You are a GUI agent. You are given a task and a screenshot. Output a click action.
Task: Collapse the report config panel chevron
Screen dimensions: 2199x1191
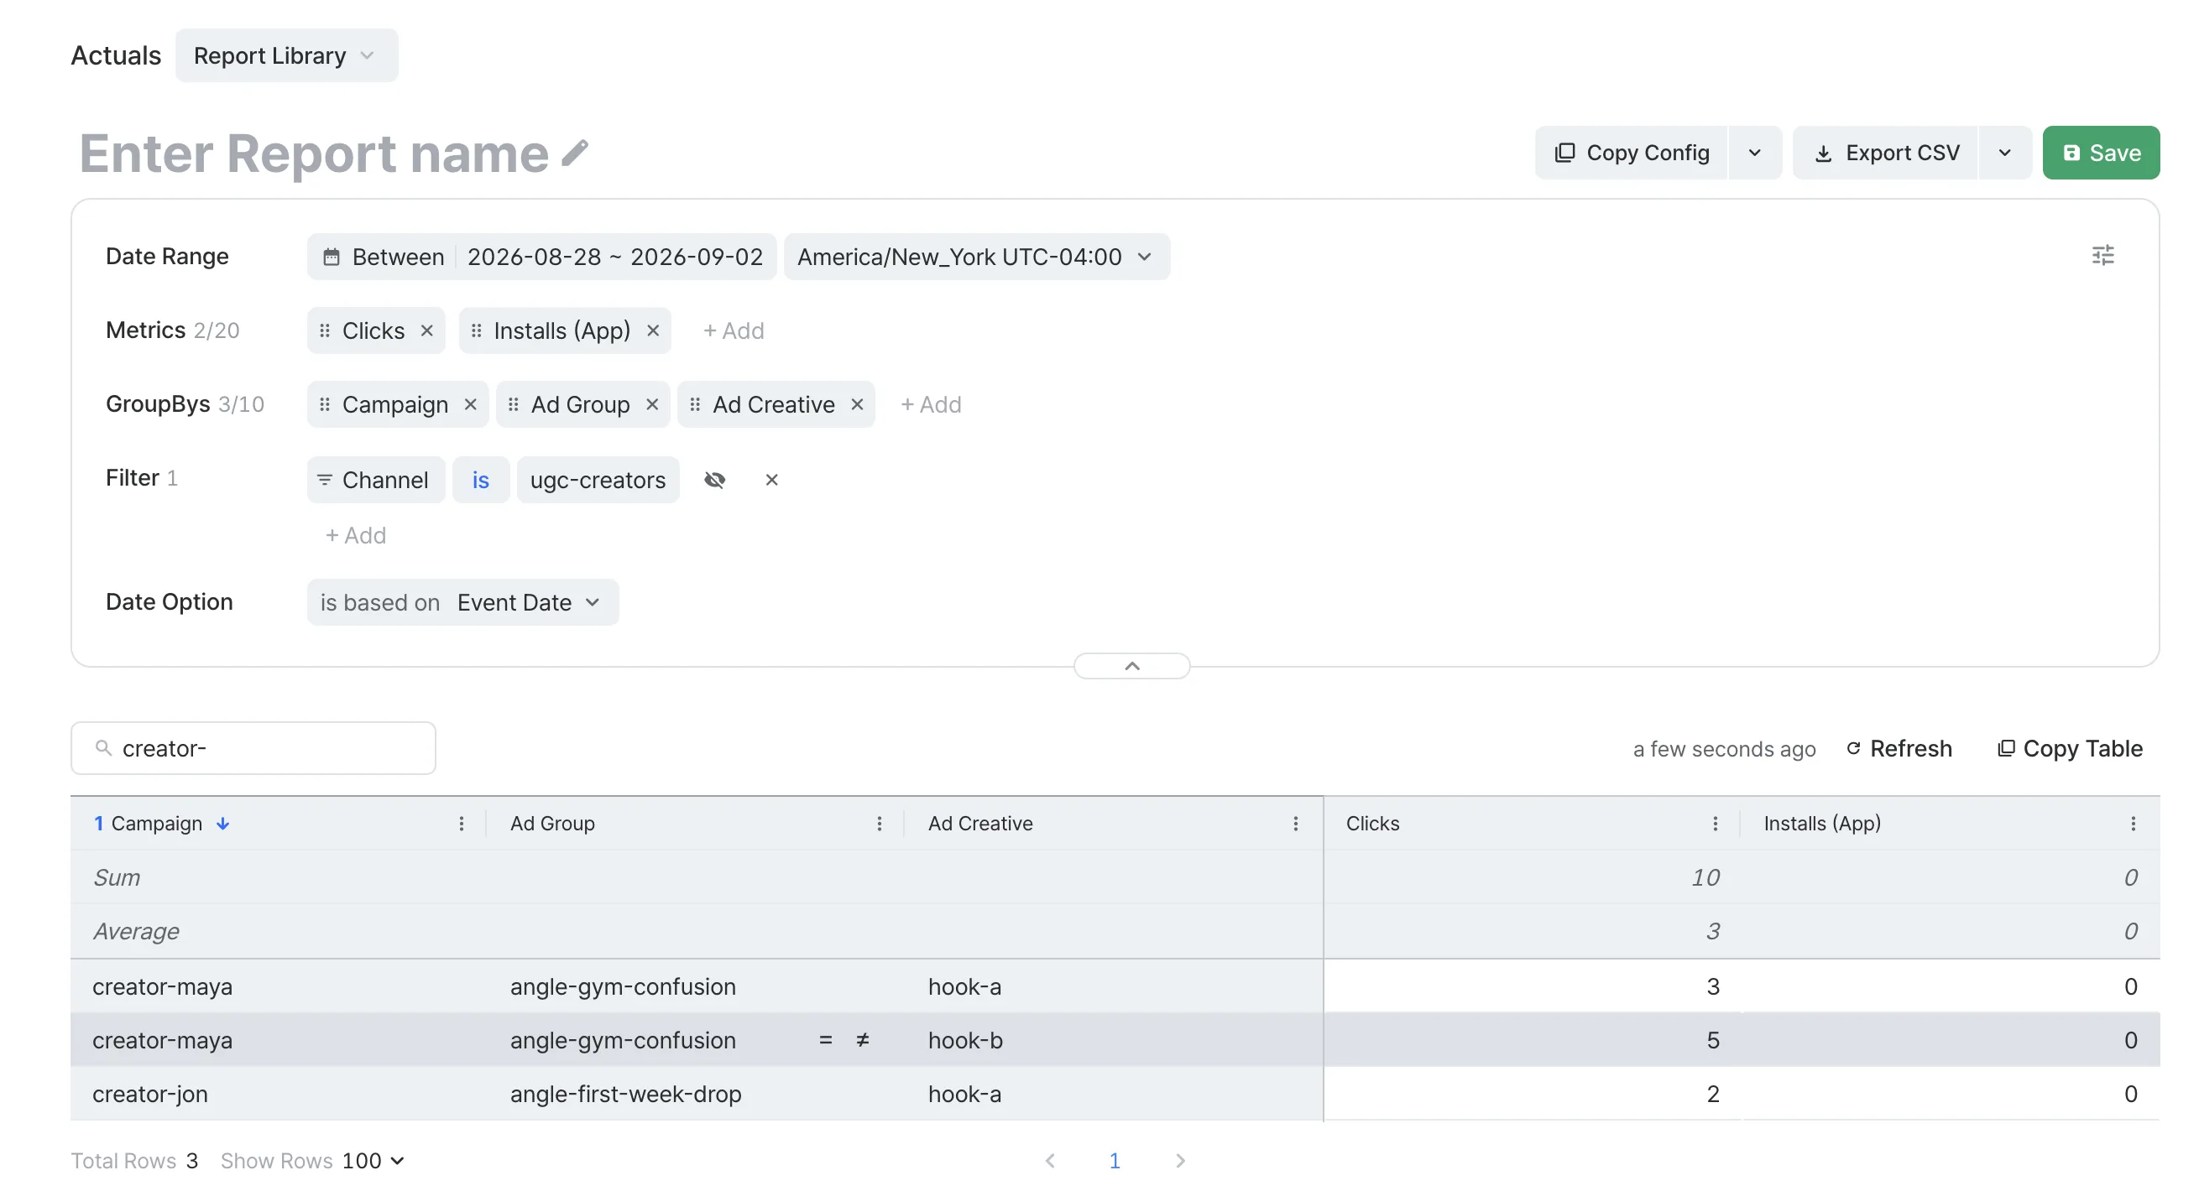point(1131,665)
